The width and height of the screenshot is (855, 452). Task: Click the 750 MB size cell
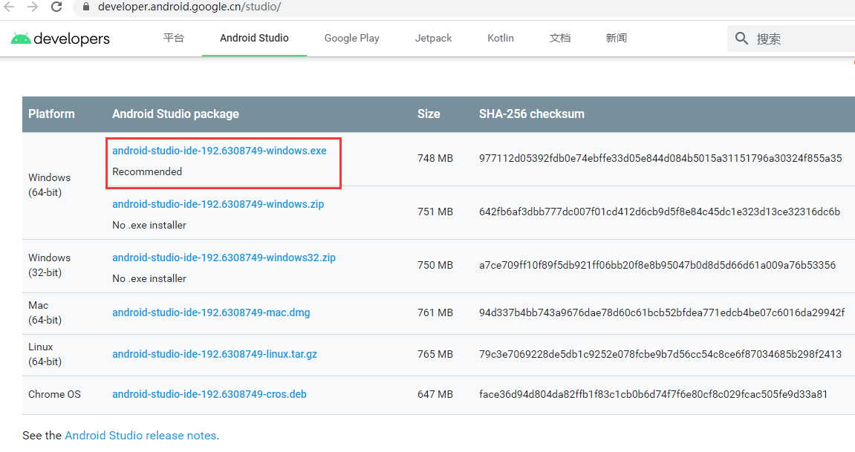click(435, 265)
